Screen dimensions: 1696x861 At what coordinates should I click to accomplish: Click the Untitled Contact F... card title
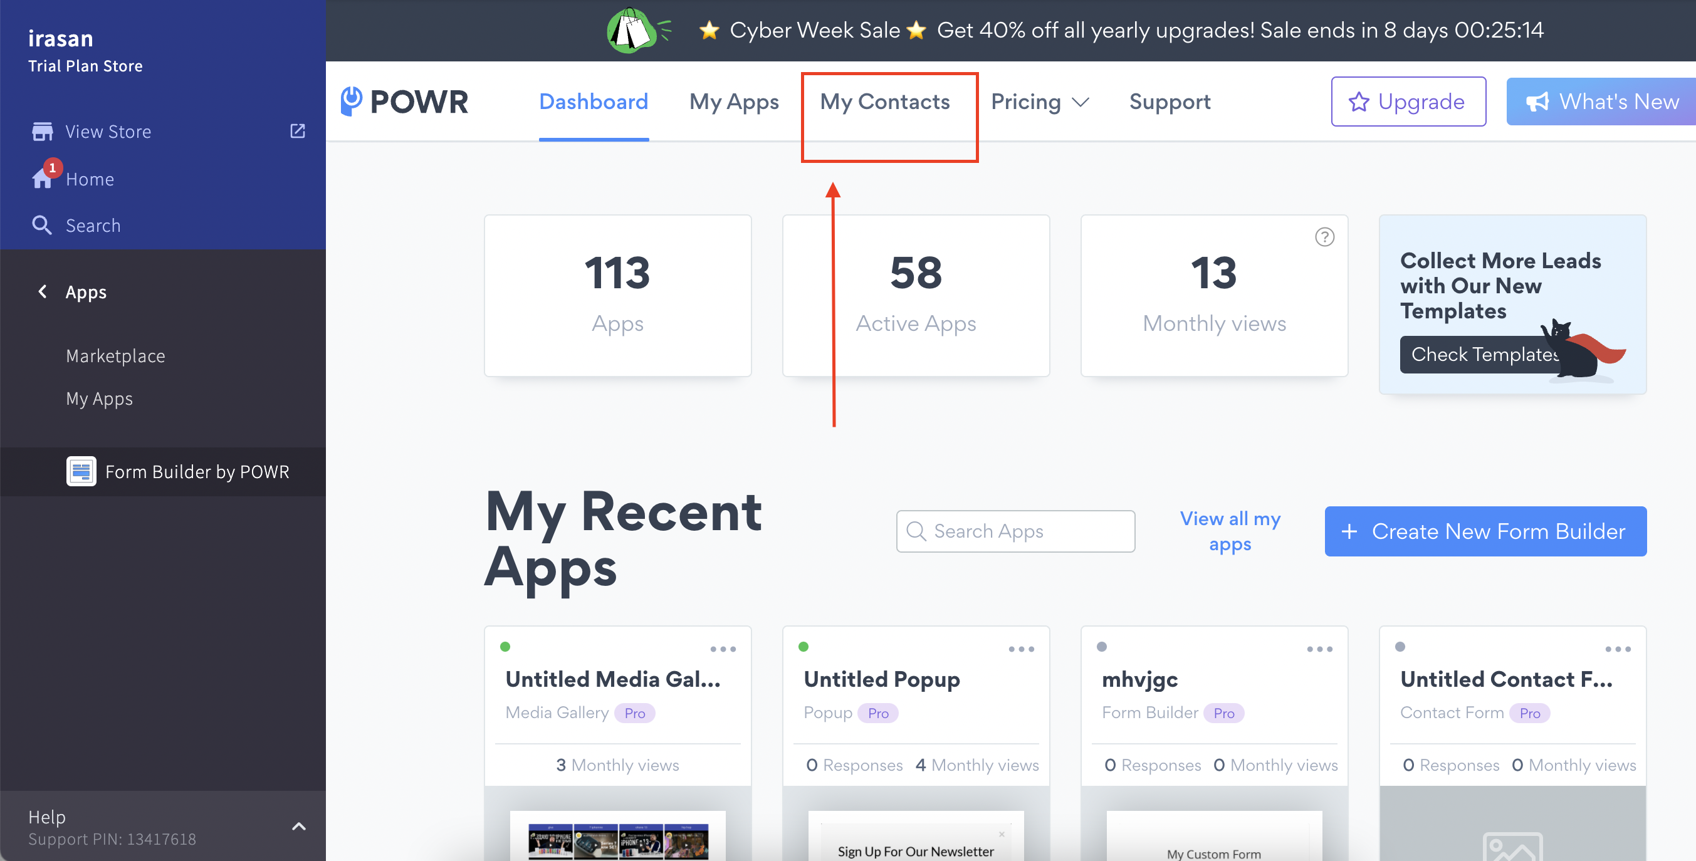pos(1506,679)
